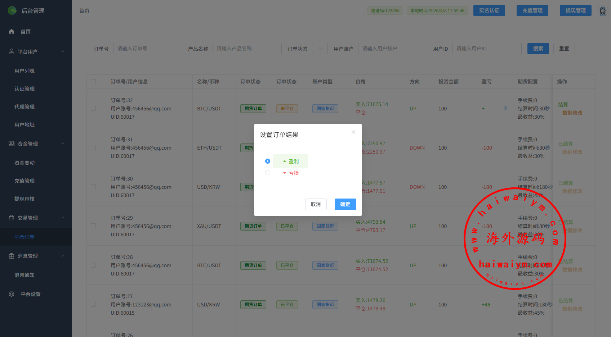Go to 平仓订单 sidebar item
The height and width of the screenshot is (337, 611).
click(x=24, y=237)
